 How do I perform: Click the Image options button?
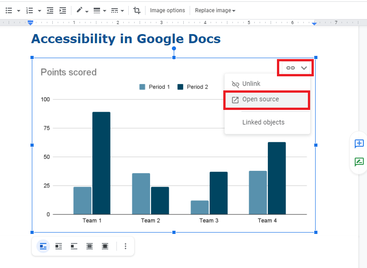[167, 10]
